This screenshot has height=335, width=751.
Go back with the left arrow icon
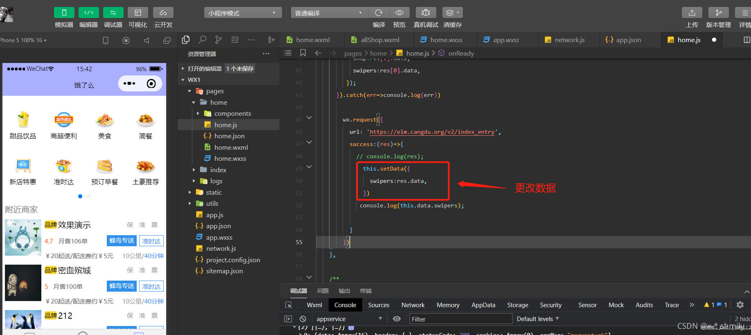318,53
